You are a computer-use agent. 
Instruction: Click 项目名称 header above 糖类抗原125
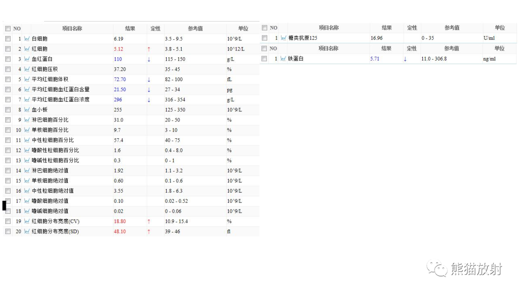(329, 28)
